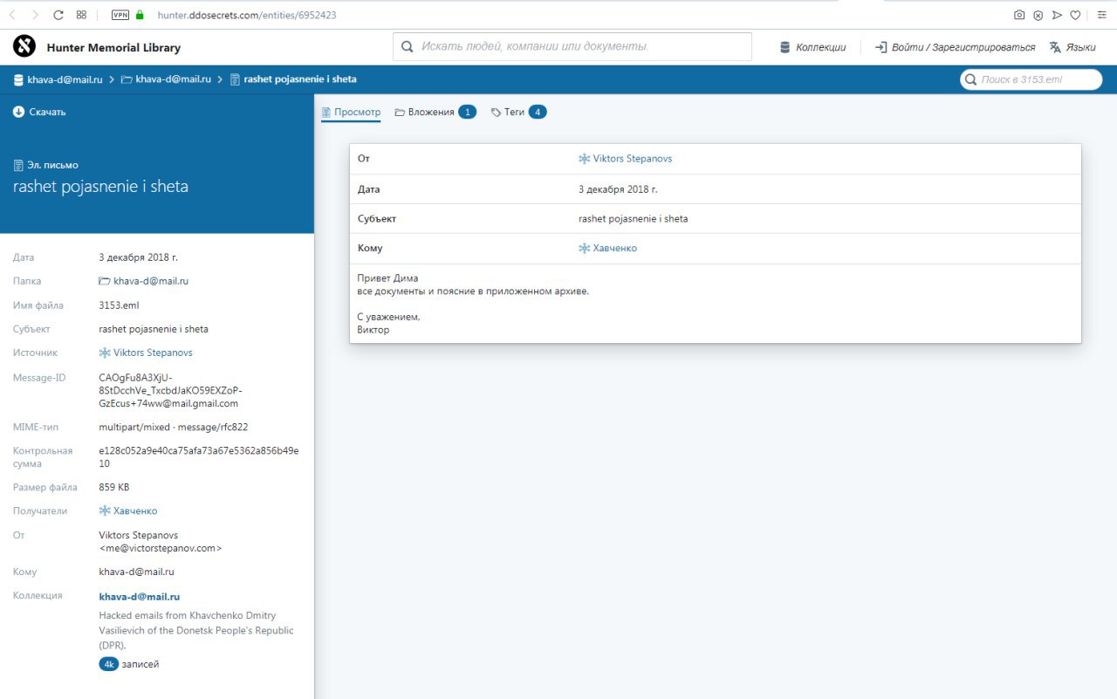Open Хавченко link in Получатели row

pyautogui.click(x=128, y=511)
